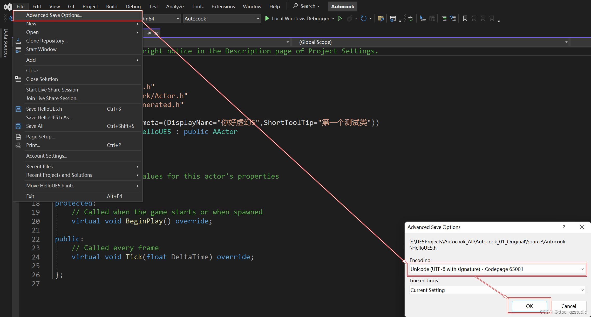Click the Autocook solution name button
591x317 pixels.
pos(343,6)
